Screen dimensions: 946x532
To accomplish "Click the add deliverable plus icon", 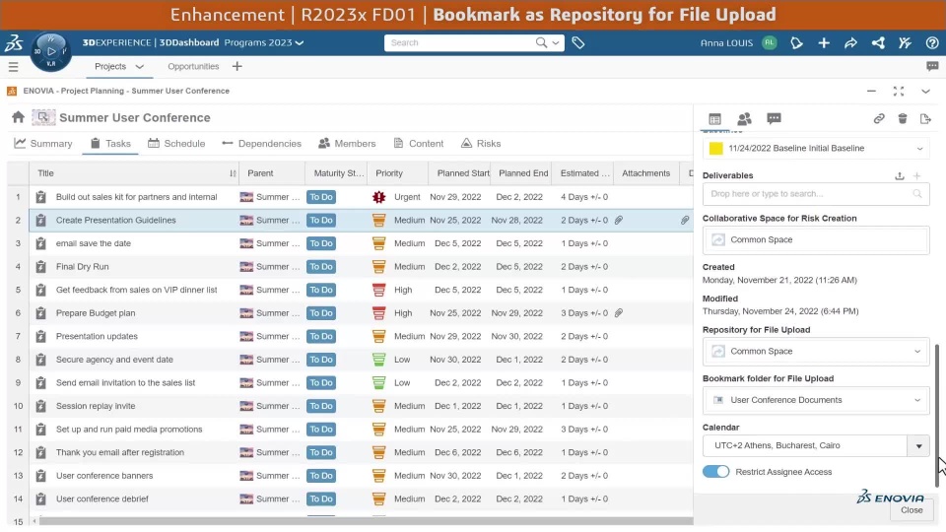I will (917, 175).
